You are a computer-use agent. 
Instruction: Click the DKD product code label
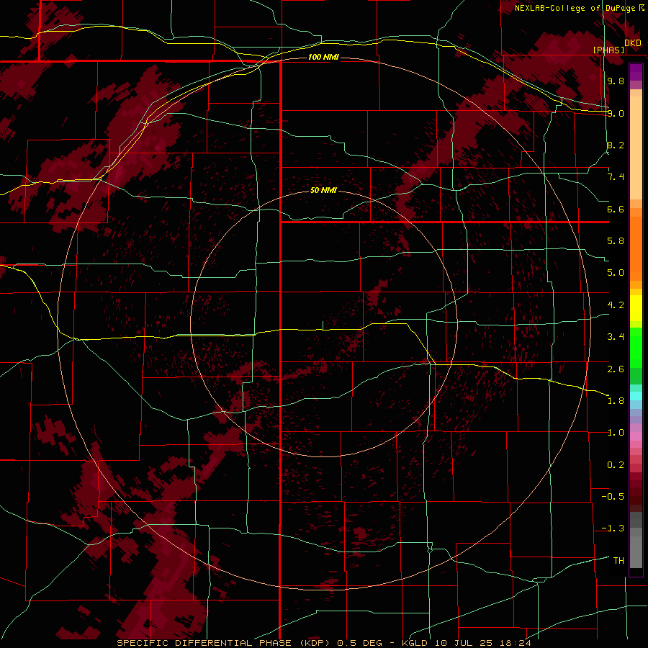(x=633, y=43)
